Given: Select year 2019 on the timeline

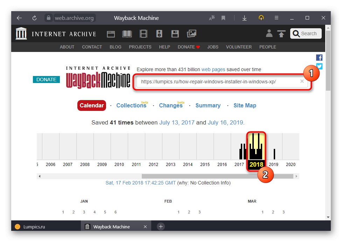Looking at the screenshot, I should coord(273,165).
